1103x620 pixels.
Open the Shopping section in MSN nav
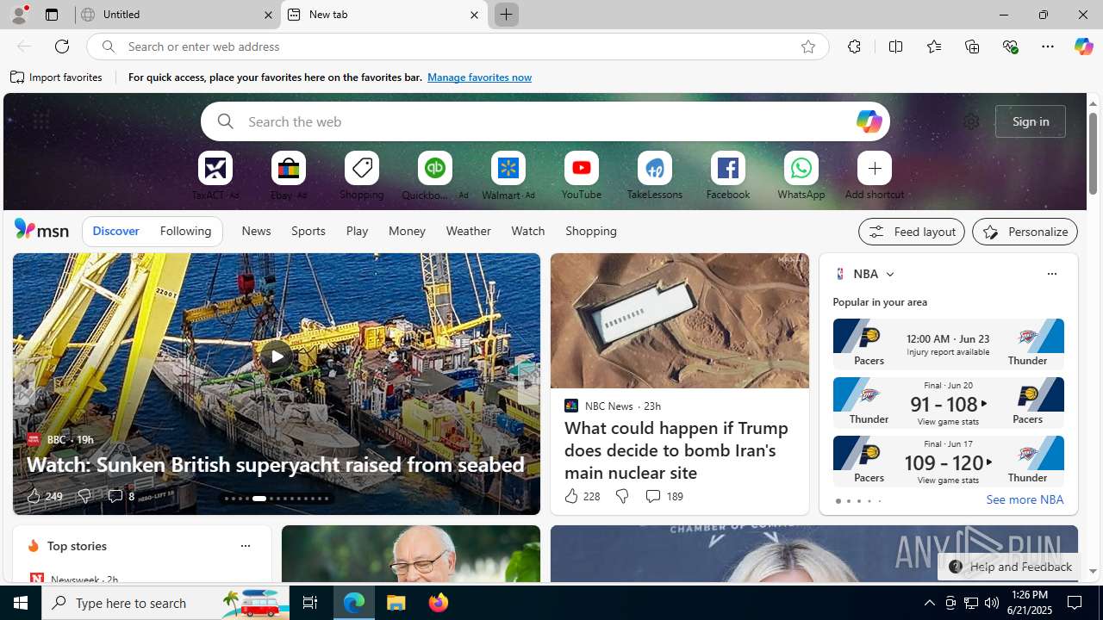pyautogui.click(x=591, y=231)
